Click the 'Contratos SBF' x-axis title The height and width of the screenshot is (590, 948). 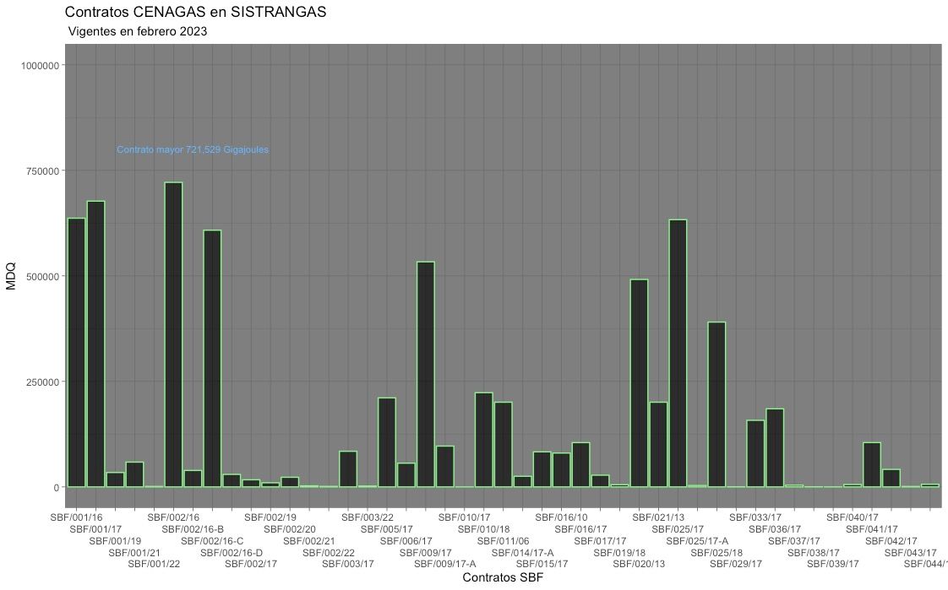coord(503,578)
